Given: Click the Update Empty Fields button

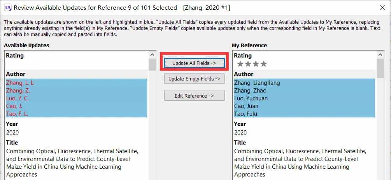Looking at the screenshot, I should tap(194, 79).
